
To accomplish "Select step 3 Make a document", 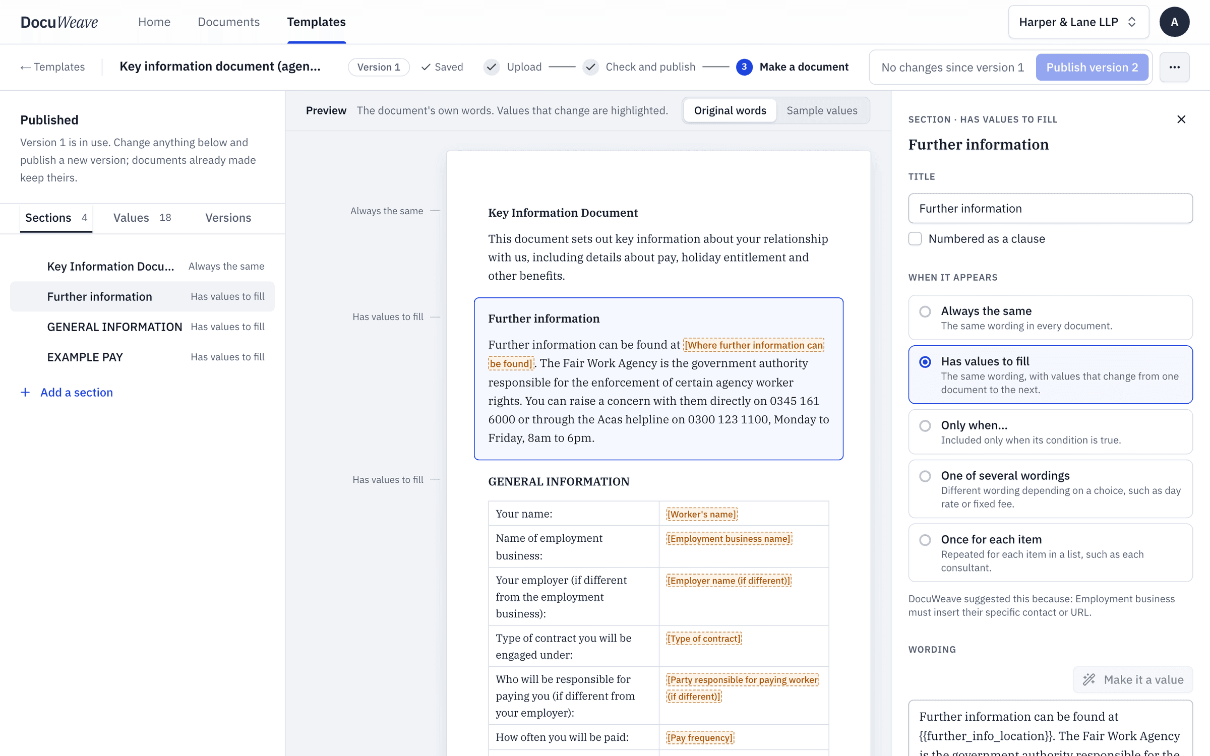I will (x=792, y=67).
